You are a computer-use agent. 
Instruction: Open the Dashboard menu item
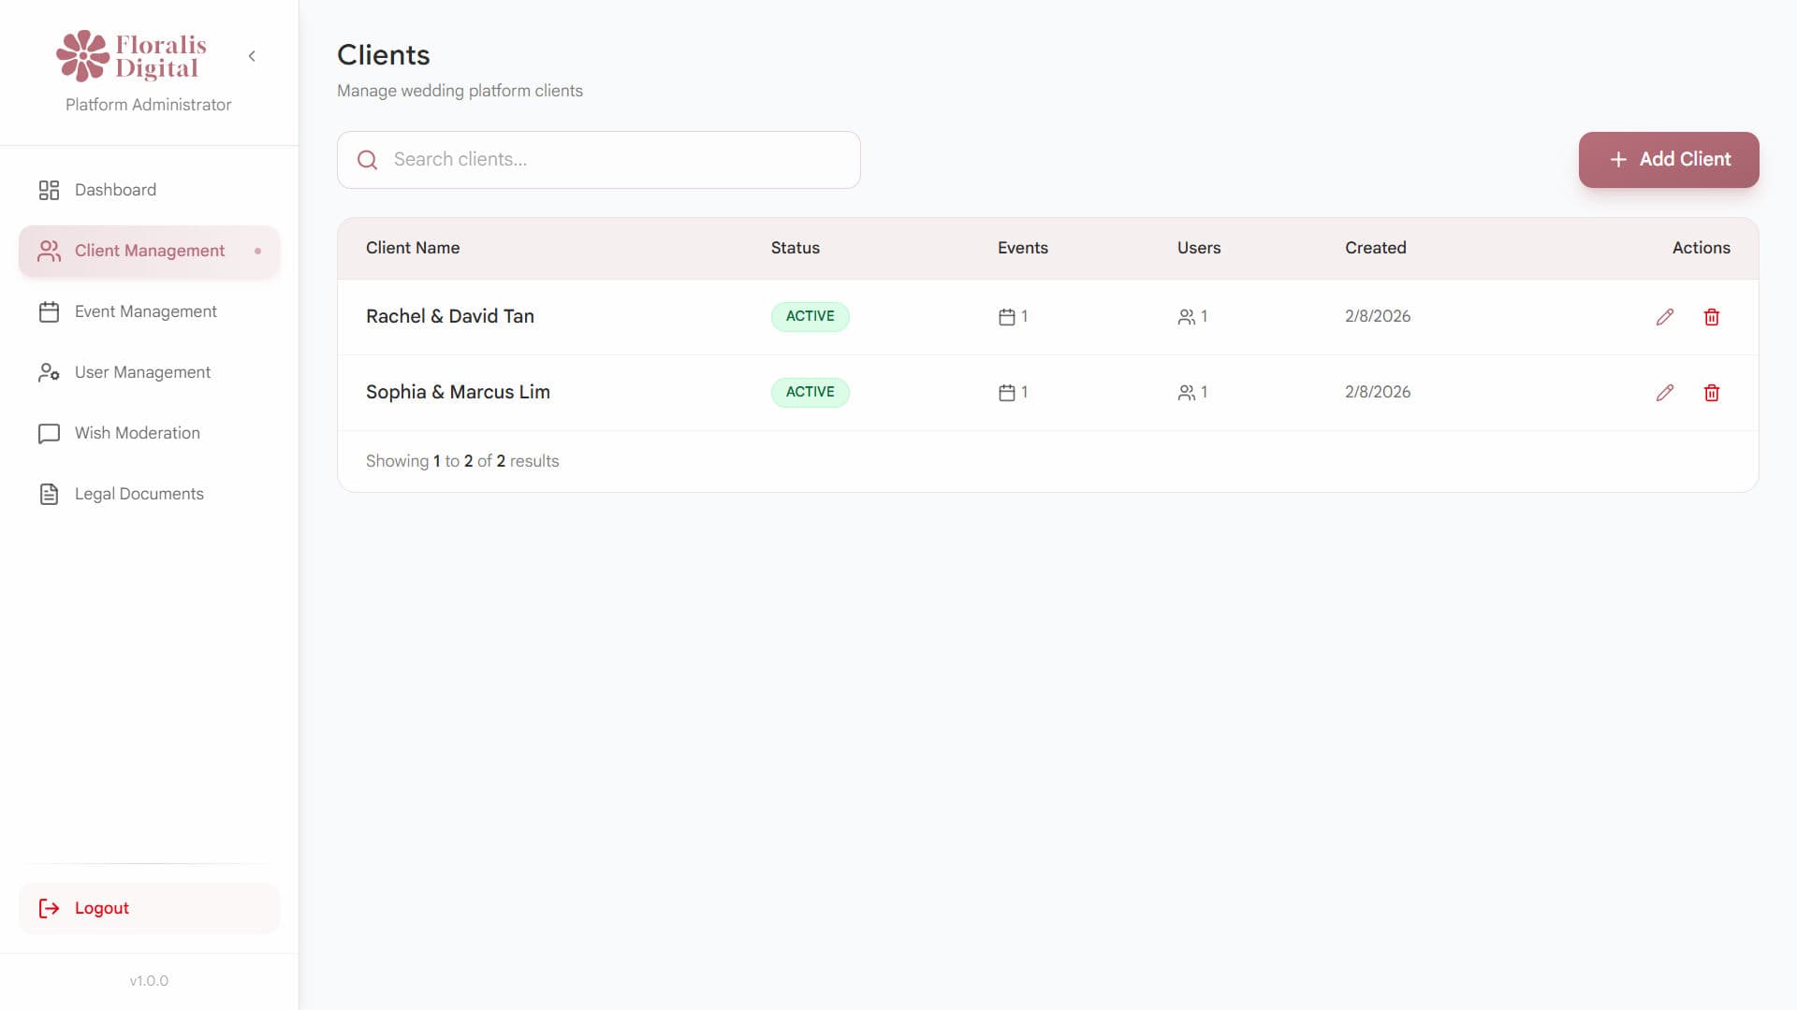149,190
